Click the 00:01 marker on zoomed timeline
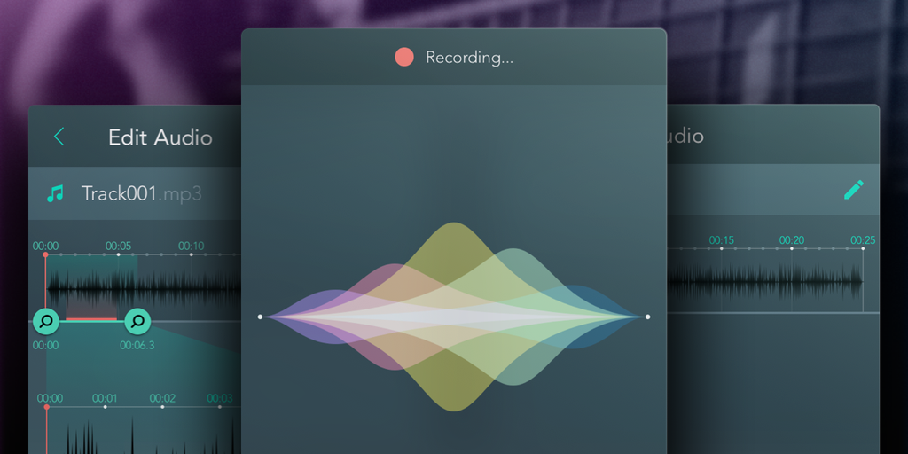Image resolution: width=908 pixels, height=454 pixels. pyautogui.click(x=105, y=398)
